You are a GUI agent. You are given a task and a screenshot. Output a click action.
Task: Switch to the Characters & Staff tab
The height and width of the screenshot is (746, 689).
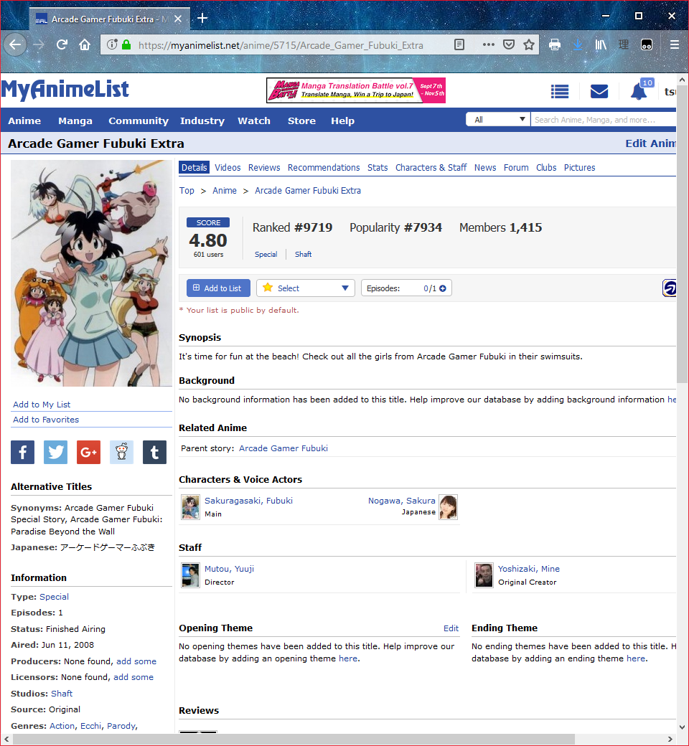coord(431,167)
